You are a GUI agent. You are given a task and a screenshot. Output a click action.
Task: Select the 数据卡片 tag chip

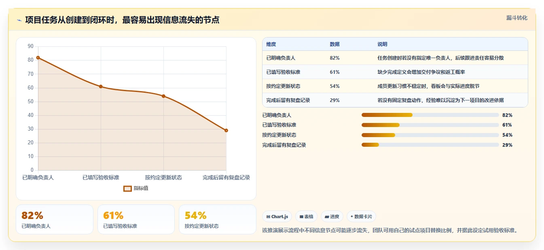(361, 217)
